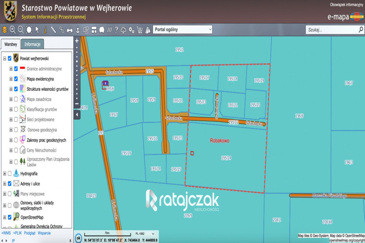Click the street view pegman icon
Image resolution: width=365 pixels, height=243 pixels.
click(78, 30)
